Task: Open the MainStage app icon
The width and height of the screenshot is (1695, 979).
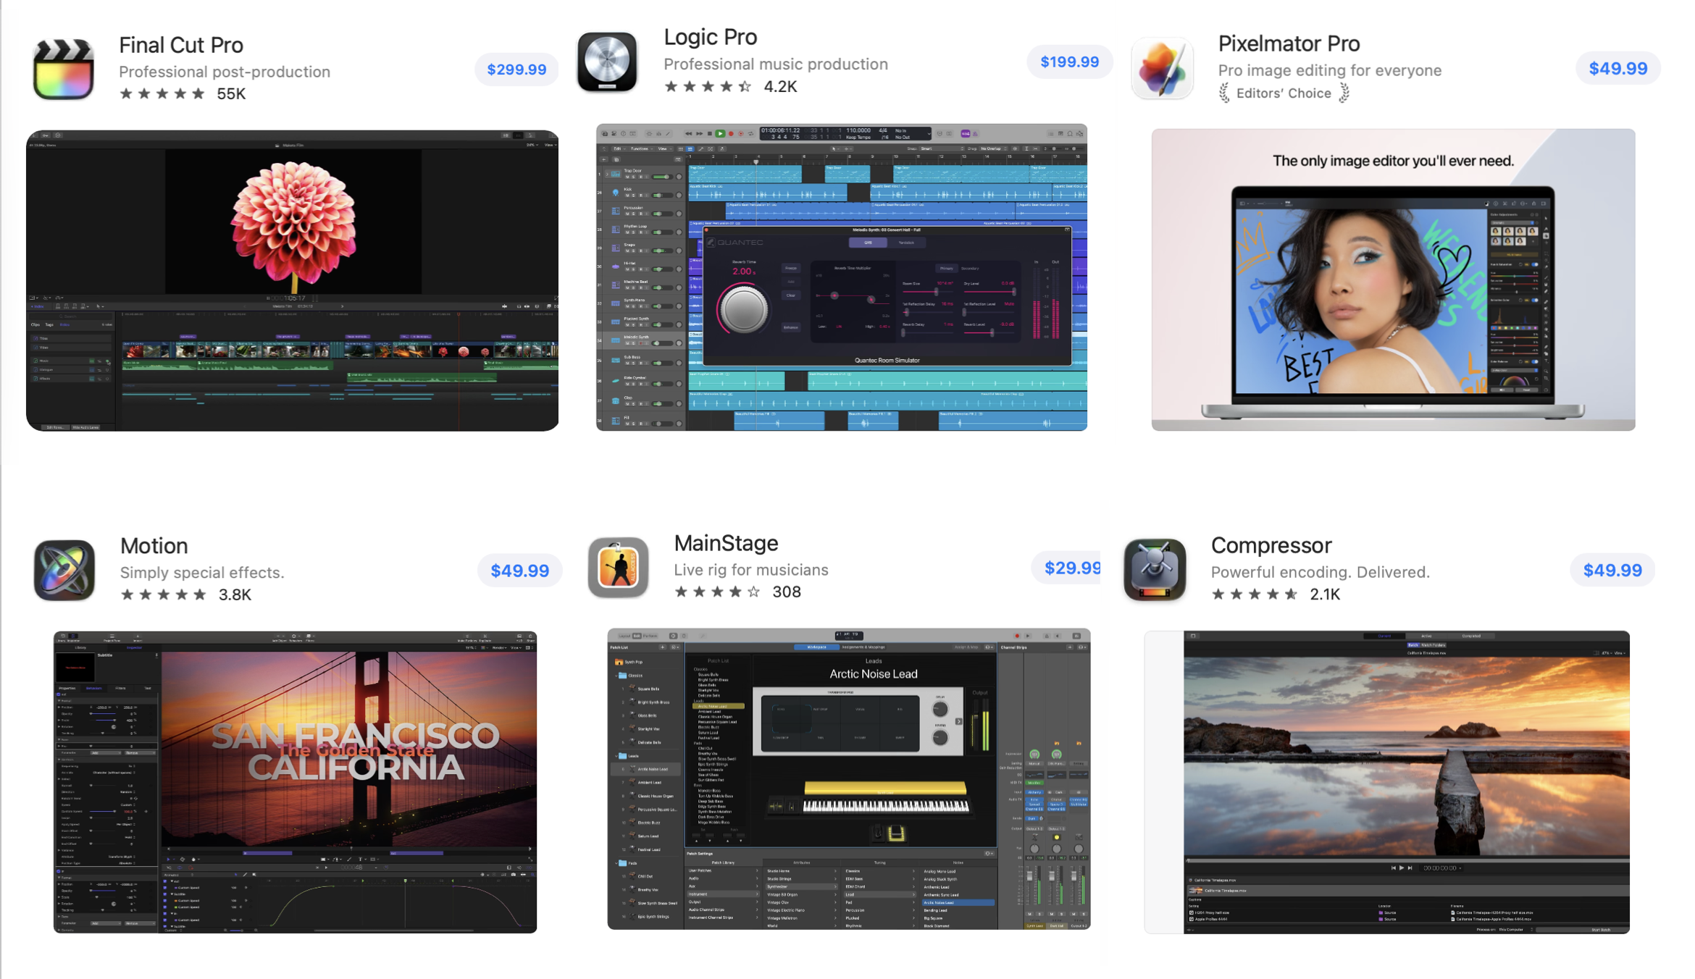Action: click(x=618, y=567)
